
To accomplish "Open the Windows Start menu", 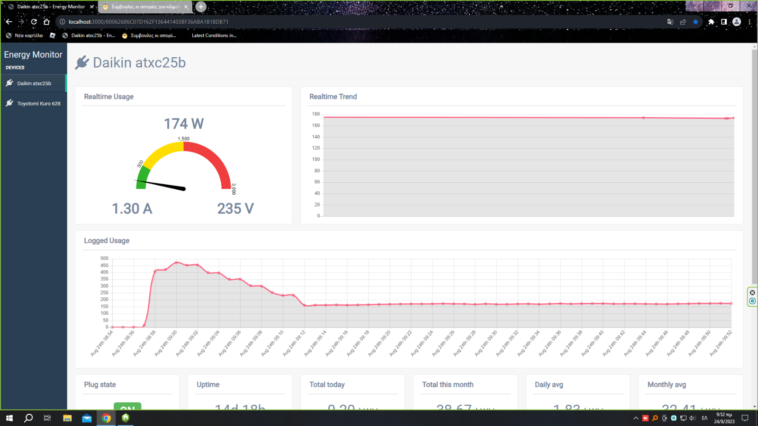I will click(x=9, y=418).
